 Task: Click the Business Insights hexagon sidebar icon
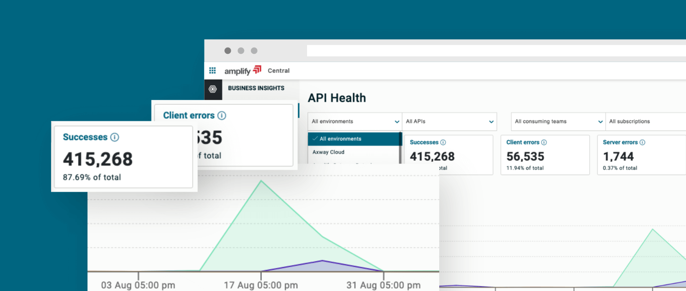[212, 89]
